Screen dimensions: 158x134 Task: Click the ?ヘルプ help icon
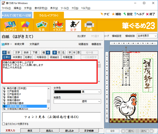[x=139, y=14]
